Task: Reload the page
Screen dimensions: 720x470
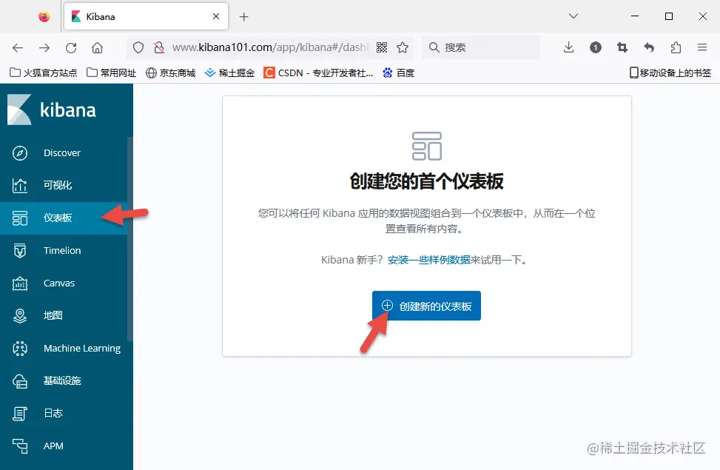Action: [71, 47]
